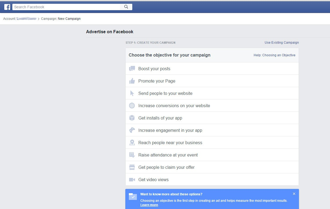The height and width of the screenshot is (209, 330).
Task: Click the game controller engagement icon
Action: [x=132, y=130]
